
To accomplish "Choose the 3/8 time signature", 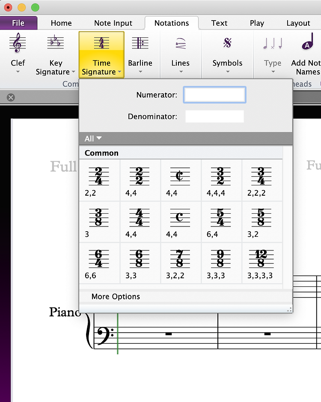I will click(x=99, y=222).
